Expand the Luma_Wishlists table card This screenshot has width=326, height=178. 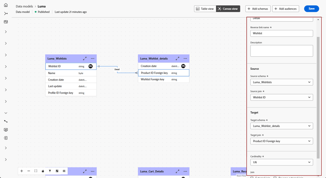click(x=85, y=58)
